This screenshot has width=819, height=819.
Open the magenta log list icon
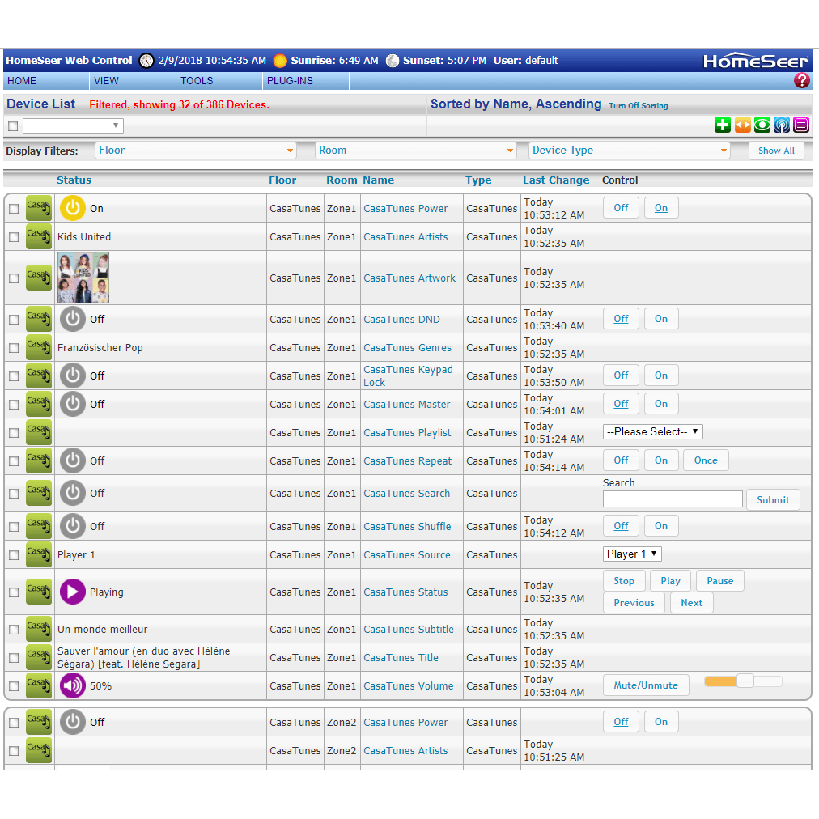[x=801, y=125]
